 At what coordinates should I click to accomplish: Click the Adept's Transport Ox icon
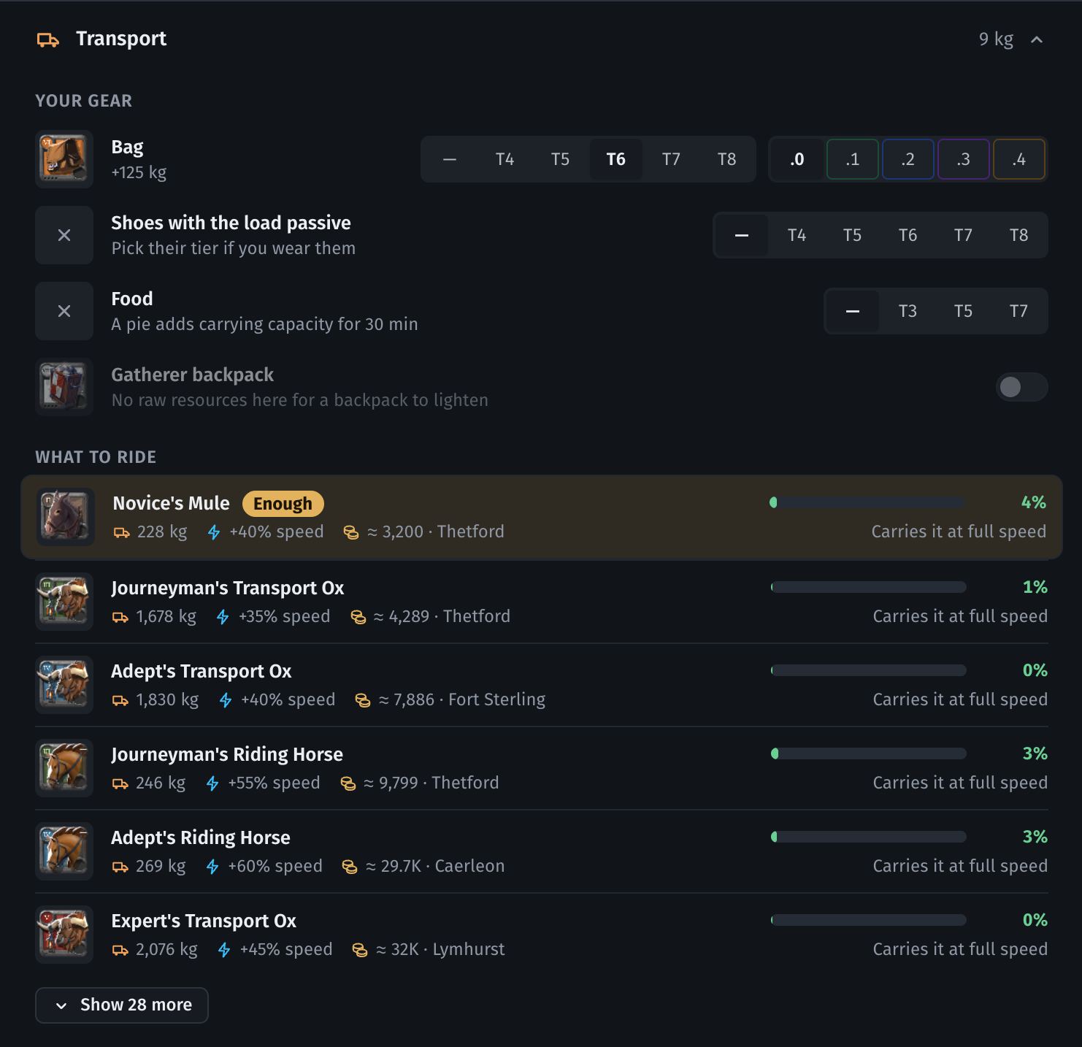64,685
